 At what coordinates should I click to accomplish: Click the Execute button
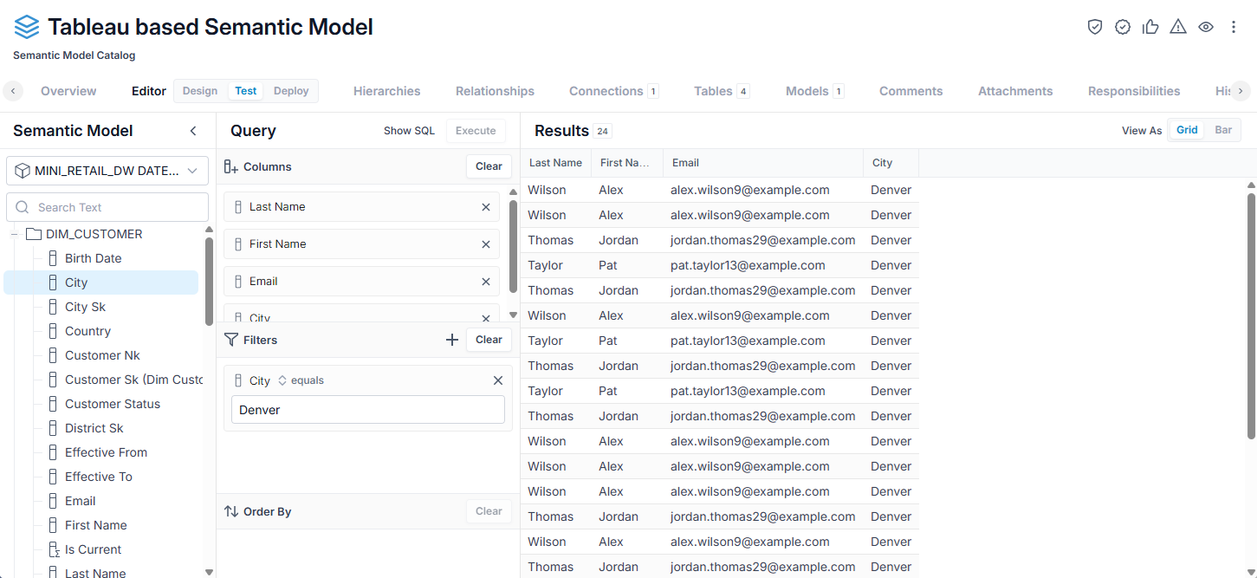coord(476,131)
